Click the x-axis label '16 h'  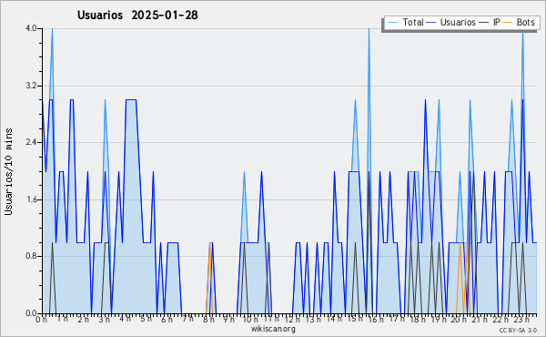tap(375, 320)
